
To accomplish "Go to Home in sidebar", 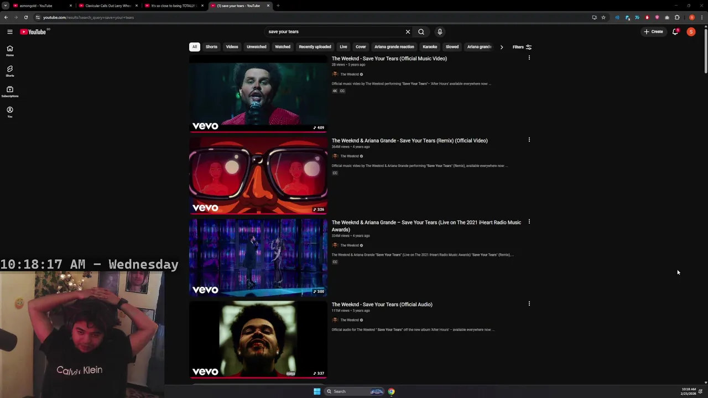I will (x=9, y=51).
